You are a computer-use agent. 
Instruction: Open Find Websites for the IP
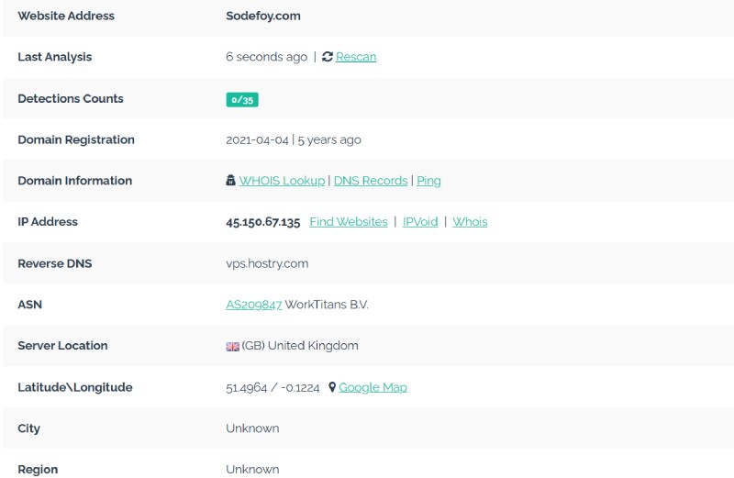pyautogui.click(x=349, y=222)
